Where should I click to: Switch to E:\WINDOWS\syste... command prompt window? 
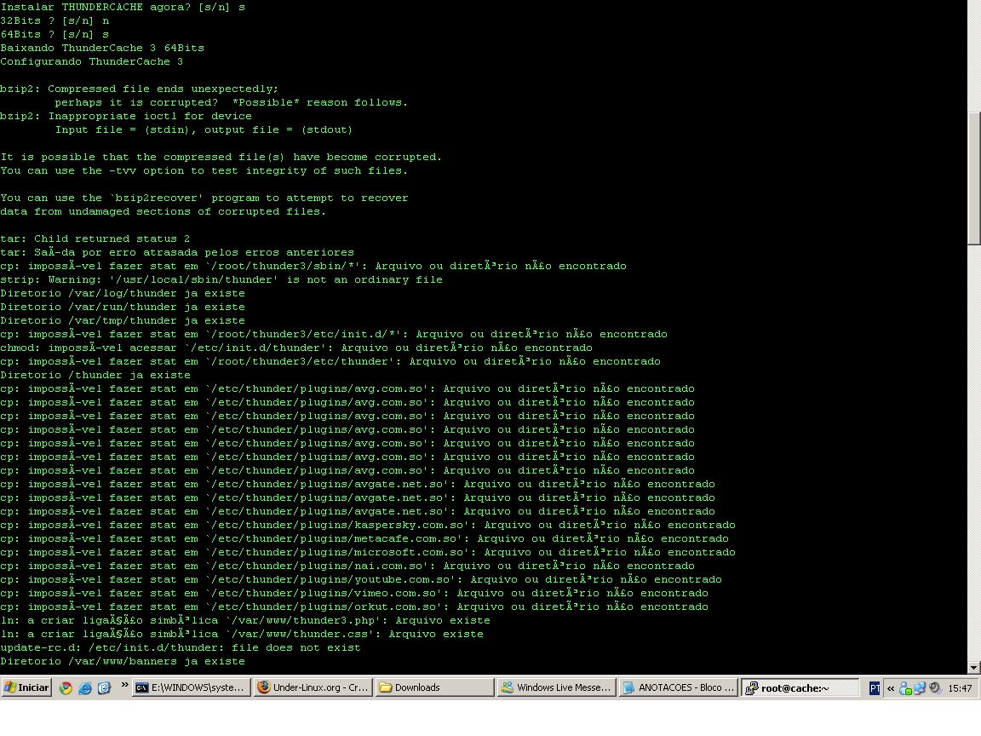click(192, 687)
